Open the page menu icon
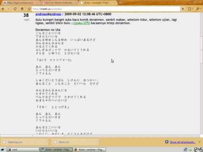This screenshot has width=203, height=152. point(190,9)
